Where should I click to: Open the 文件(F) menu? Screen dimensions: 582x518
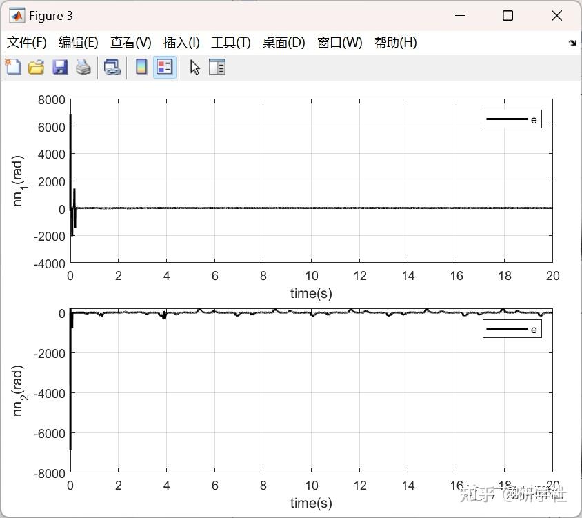pyautogui.click(x=27, y=42)
